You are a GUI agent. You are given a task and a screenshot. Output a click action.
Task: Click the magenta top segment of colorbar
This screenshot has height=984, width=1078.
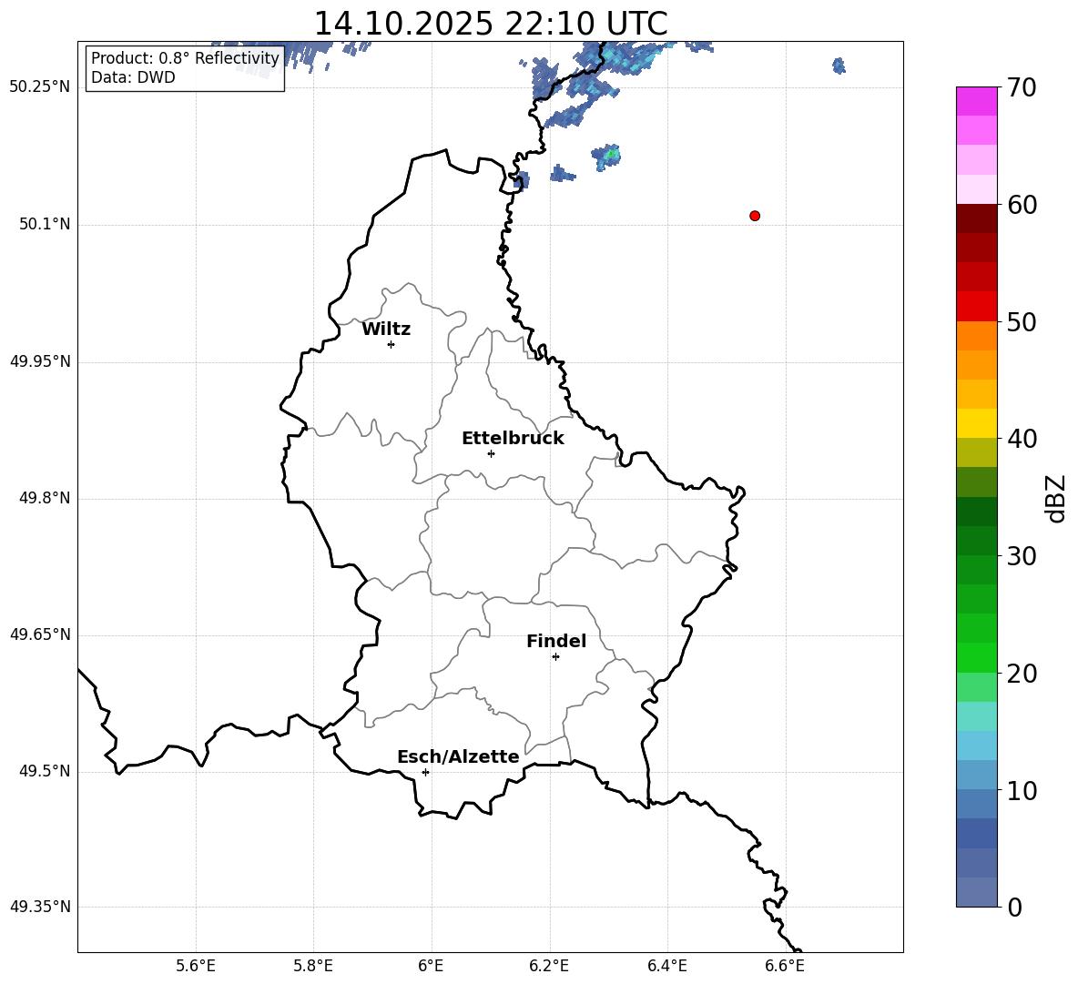pyautogui.click(x=977, y=101)
